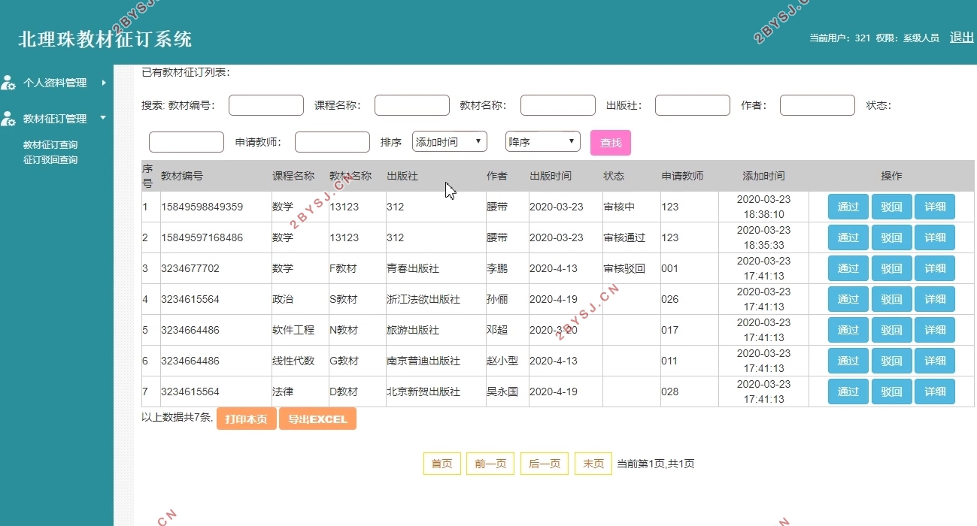The image size is (977, 526).
Task: Click the 个人资料管理 user icon
Action: click(8, 83)
